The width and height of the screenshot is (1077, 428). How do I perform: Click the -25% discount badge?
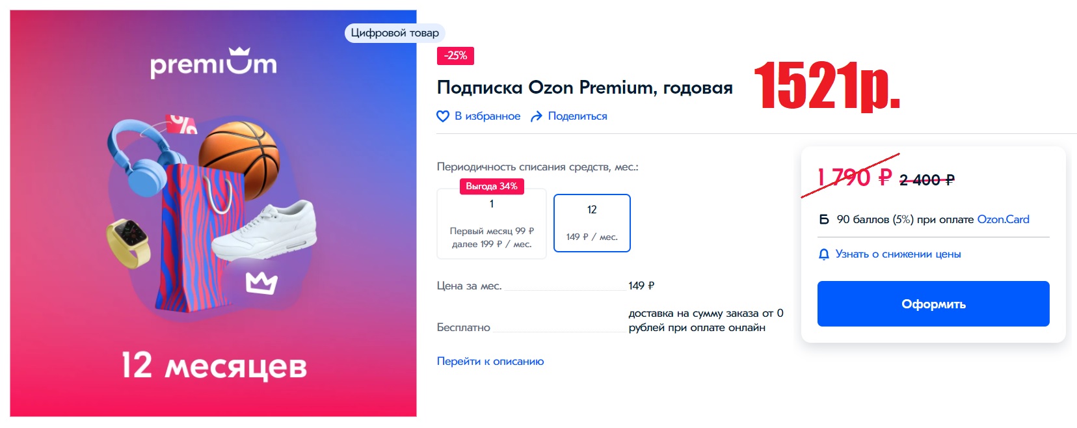[455, 56]
